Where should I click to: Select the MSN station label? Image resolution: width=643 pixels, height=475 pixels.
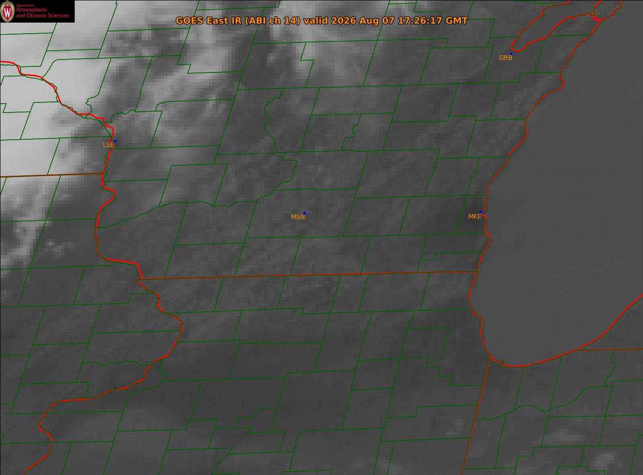pos(298,217)
